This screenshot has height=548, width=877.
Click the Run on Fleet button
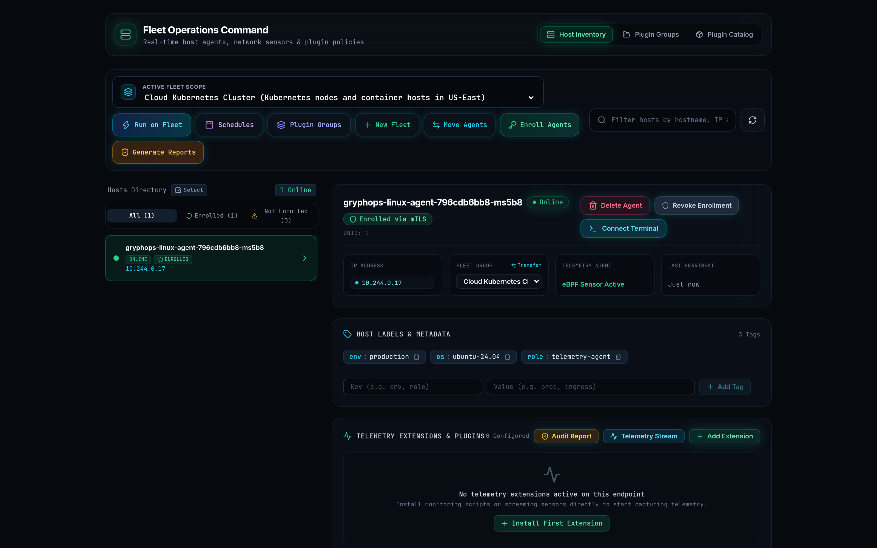[x=152, y=125]
